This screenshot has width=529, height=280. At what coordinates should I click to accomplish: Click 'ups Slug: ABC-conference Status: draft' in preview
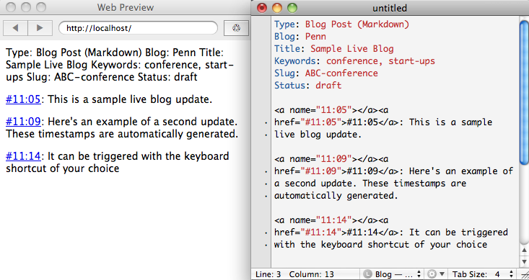102,77
